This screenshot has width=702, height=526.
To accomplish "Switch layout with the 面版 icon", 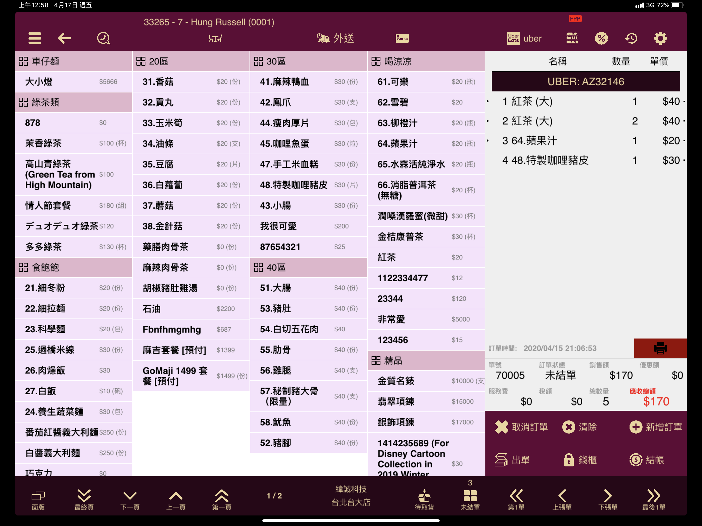I will 38,500.
